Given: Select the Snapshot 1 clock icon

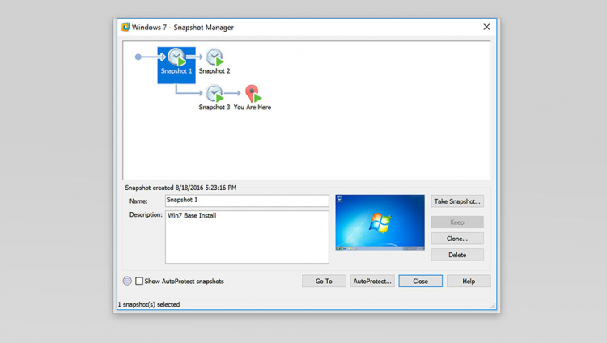Looking at the screenshot, I should [176, 57].
